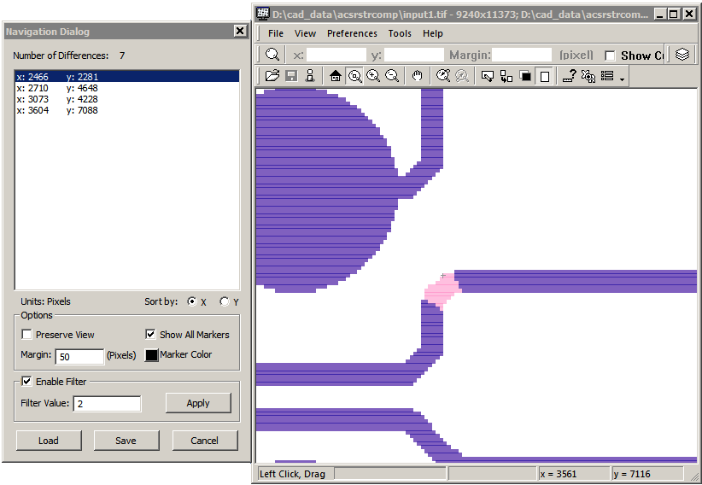
Task: Click the y = 7116 status field
Action: click(648, 474)
